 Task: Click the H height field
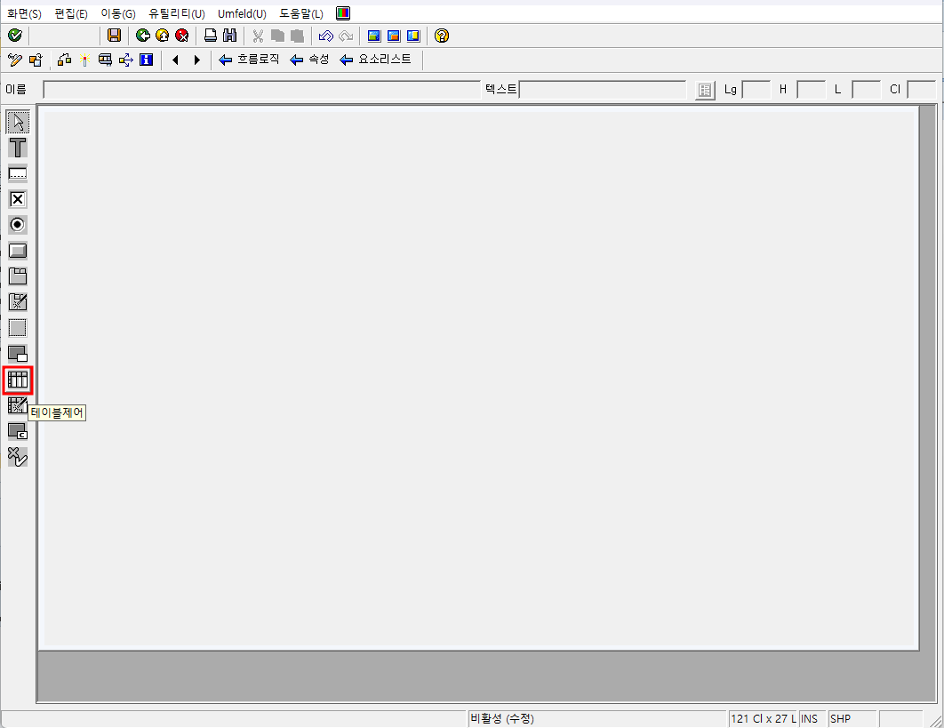811,90
